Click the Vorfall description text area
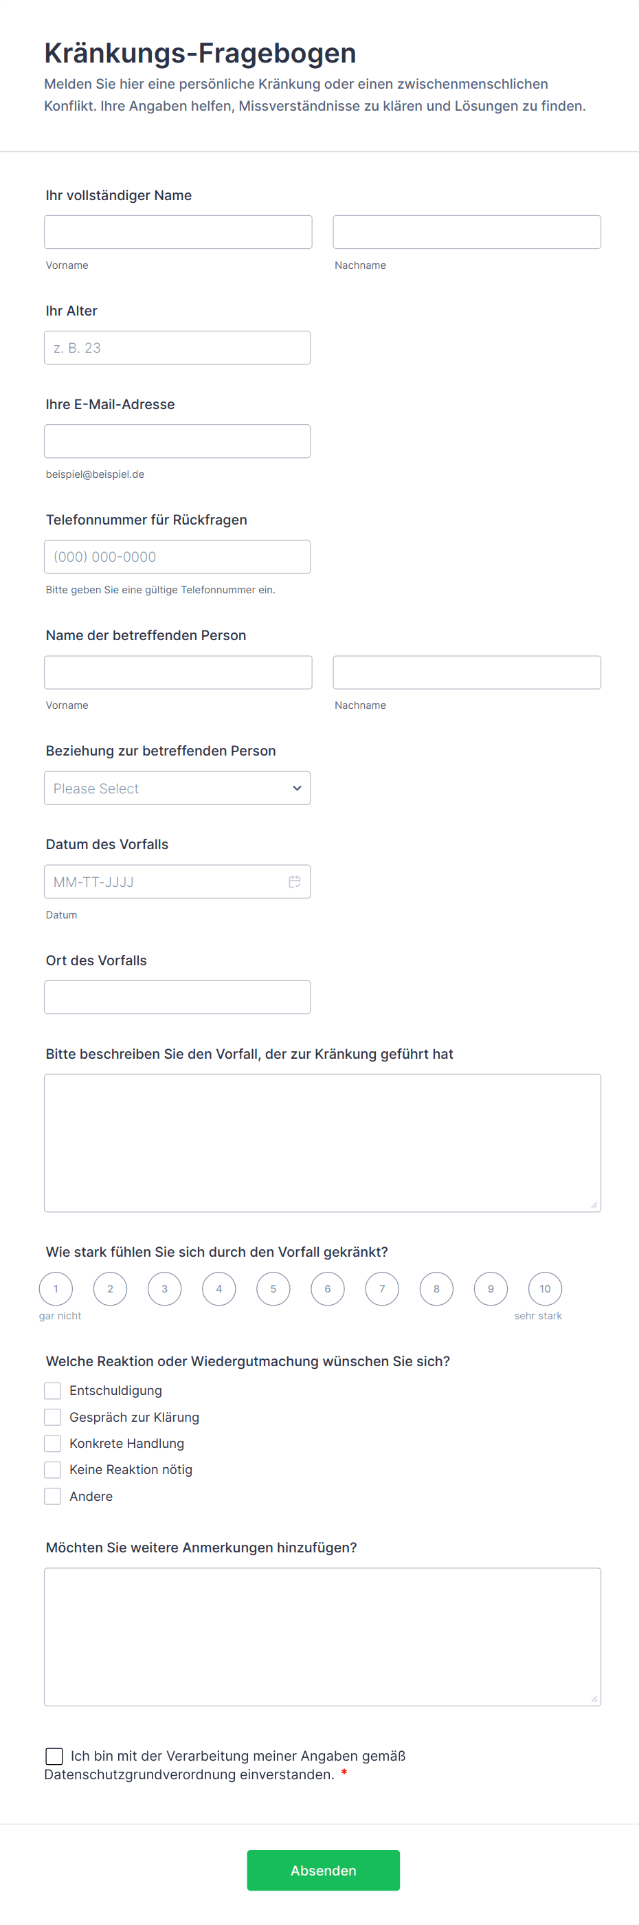Image resolution: width=639 pixels, height=1925 pixels. coord(322,1143)
